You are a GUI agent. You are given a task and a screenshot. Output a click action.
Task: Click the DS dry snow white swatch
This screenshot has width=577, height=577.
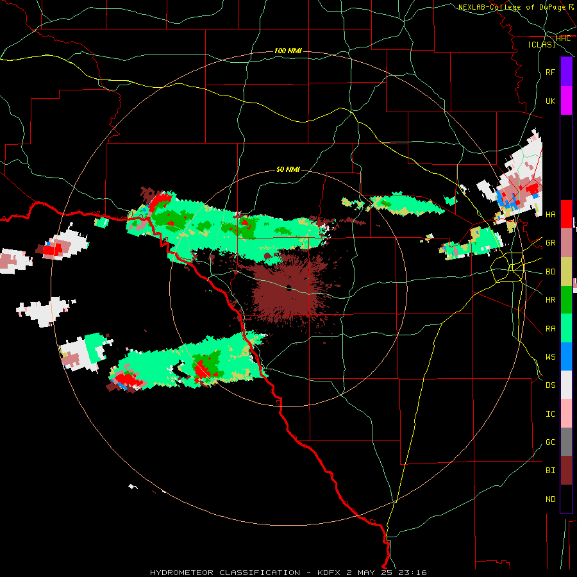coord(566,385)
